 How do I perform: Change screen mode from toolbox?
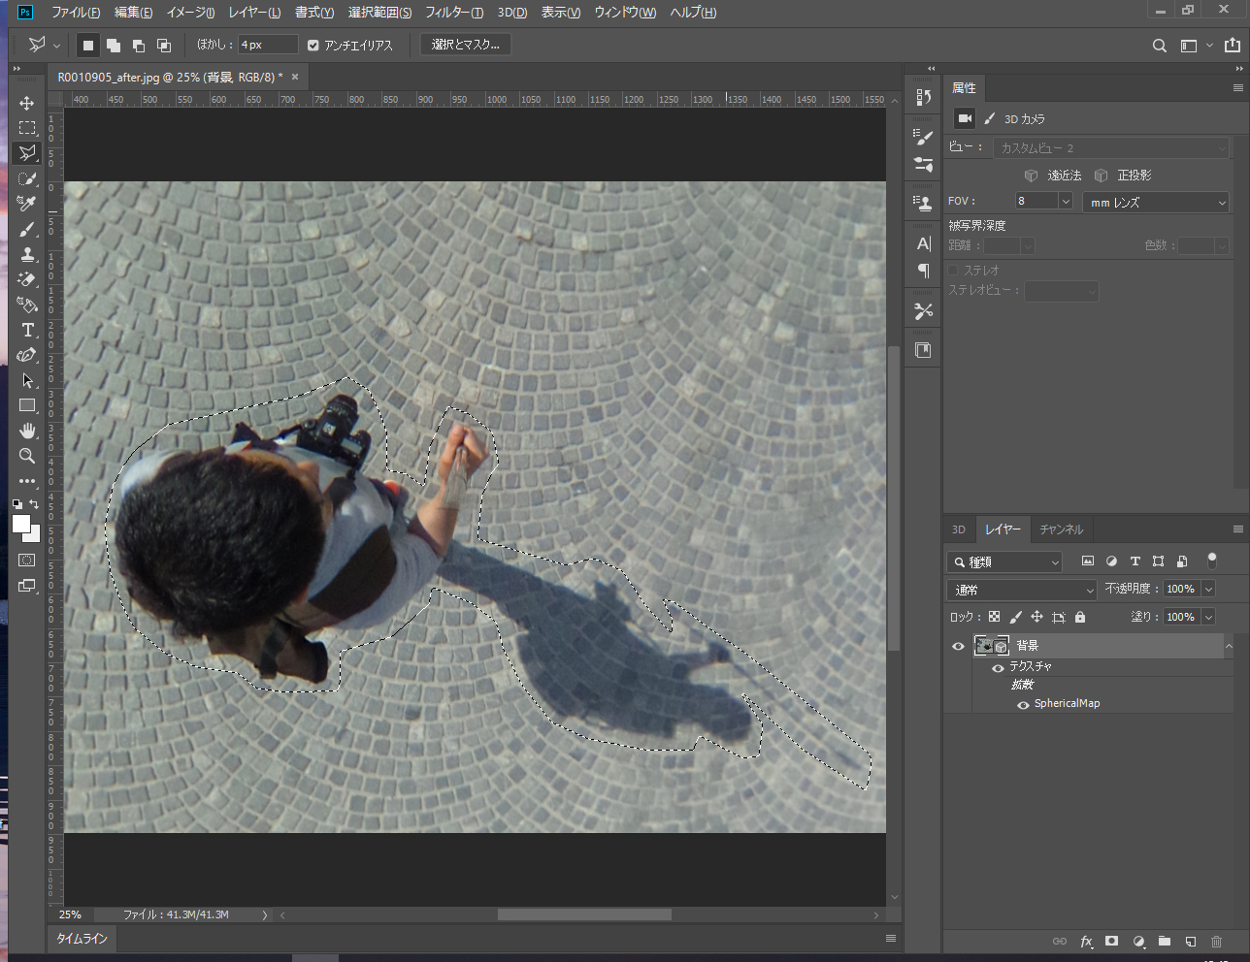pos(27,586)
